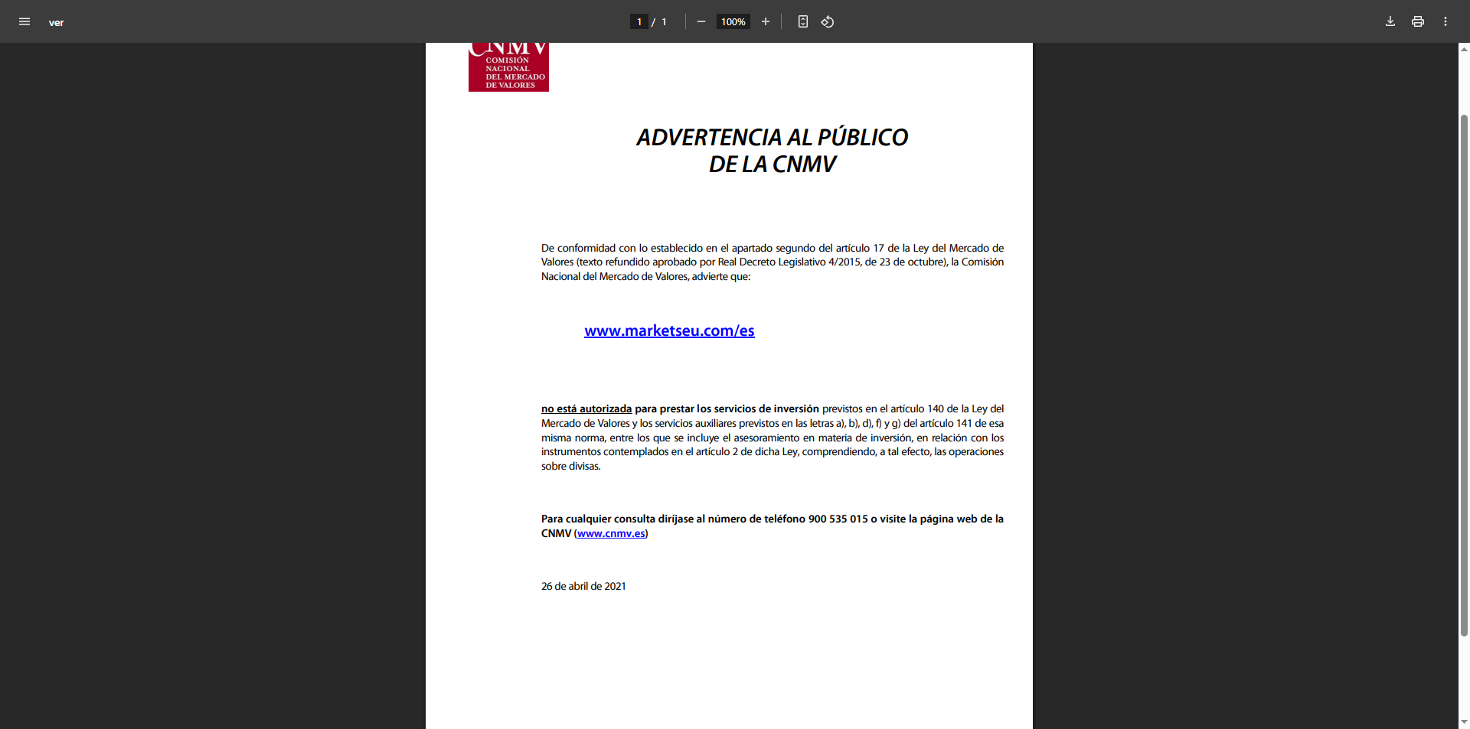This screenshot has height=729, width=1470.
Task: Zoom in using the plus icon
Action: 765,21
